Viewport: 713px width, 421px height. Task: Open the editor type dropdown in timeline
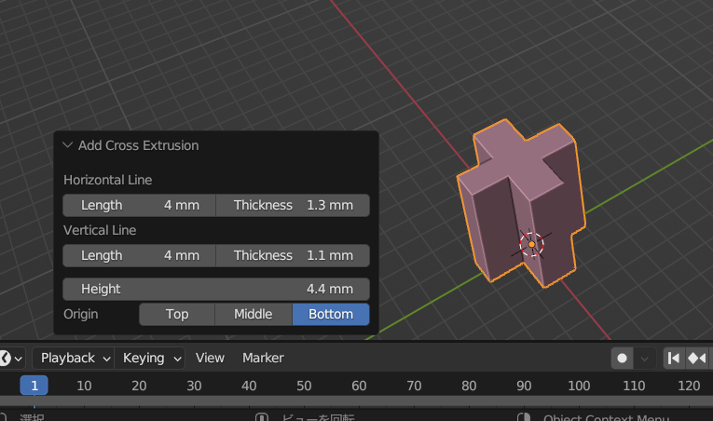click(x=10, y=359)
